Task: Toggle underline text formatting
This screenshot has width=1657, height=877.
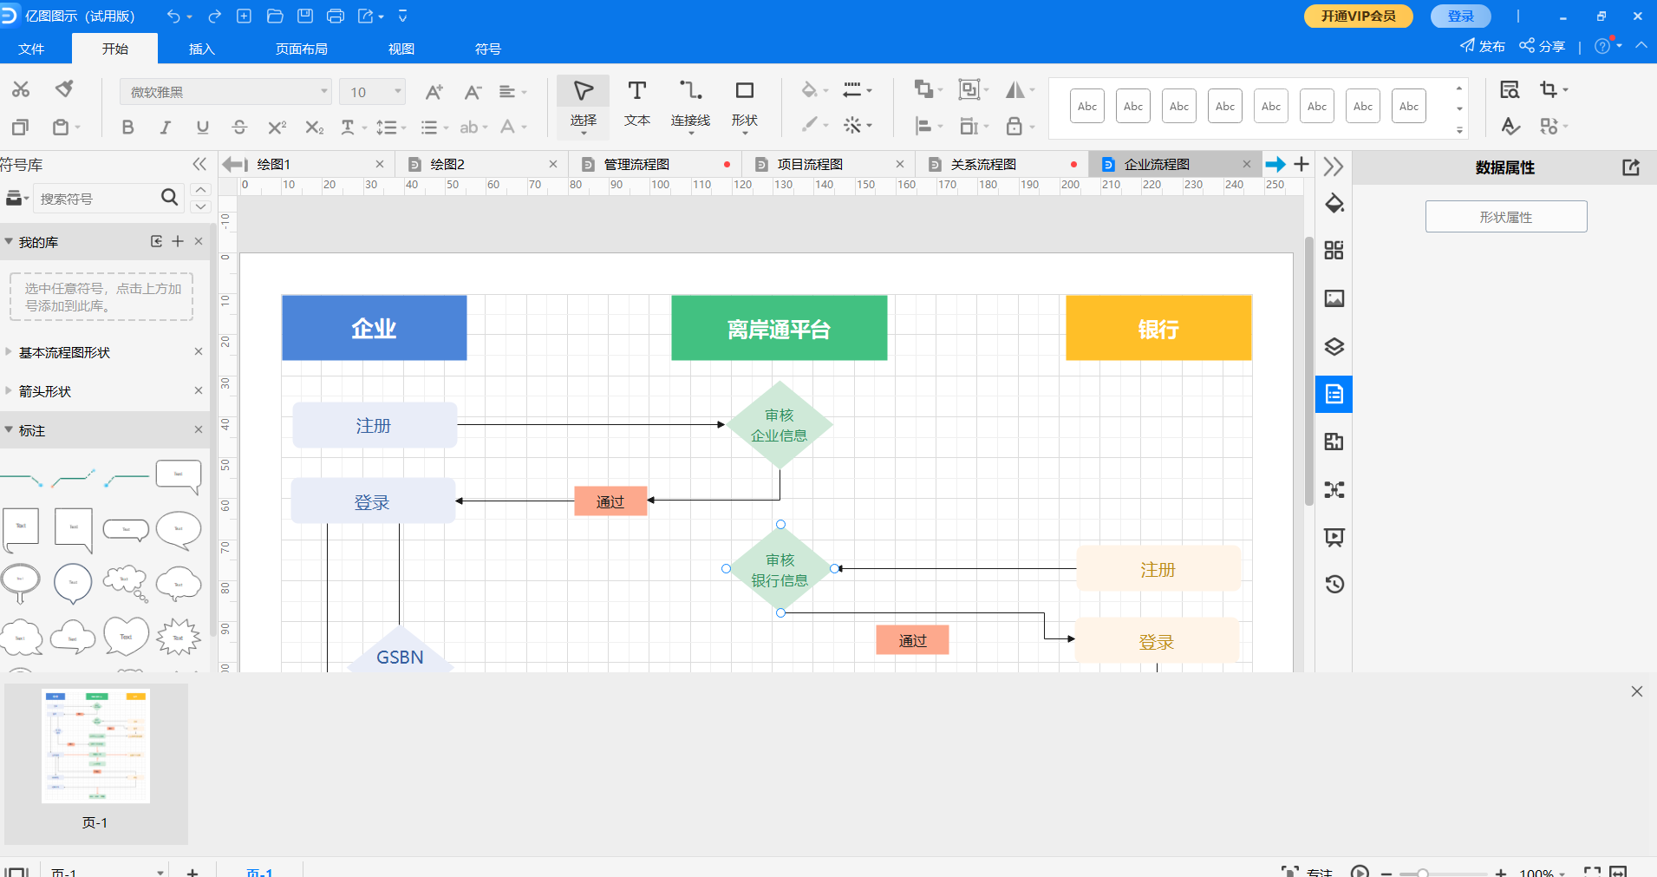Action: point(202,128)
